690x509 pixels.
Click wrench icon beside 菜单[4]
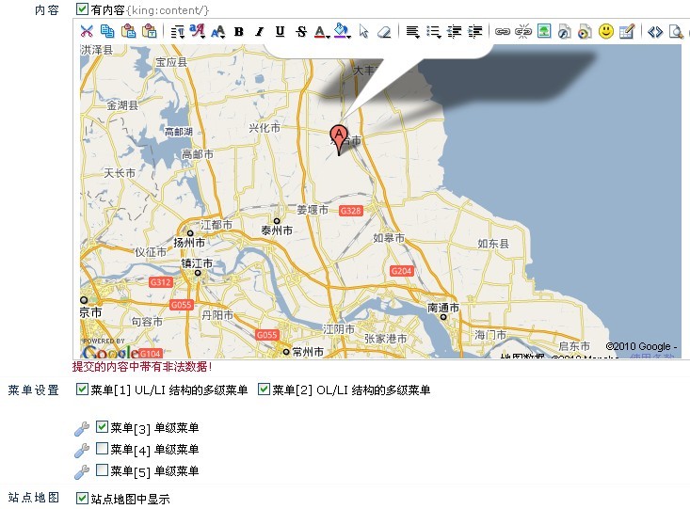[x=82, y=450]
